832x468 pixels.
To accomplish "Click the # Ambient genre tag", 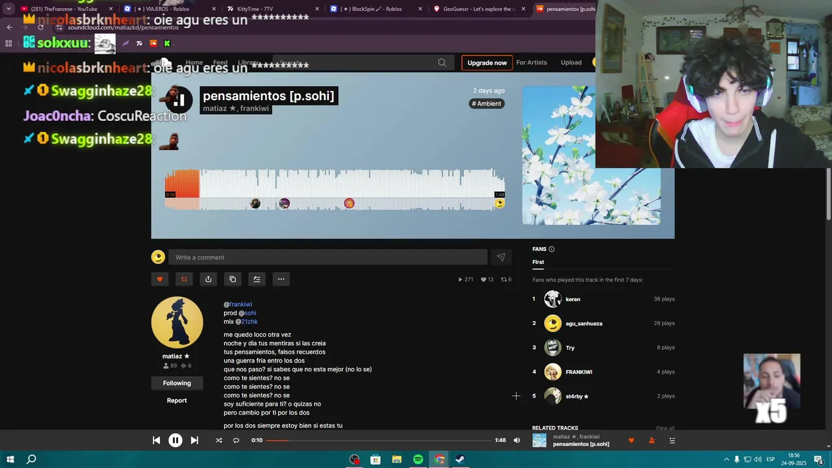I will (487, 103).
